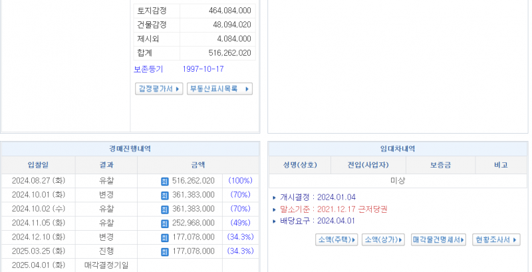The width and height of the screenshot is (532, 272).
Task: Click the 최 icon in the 2025.03.25 row
Action: tap(165, 251)
